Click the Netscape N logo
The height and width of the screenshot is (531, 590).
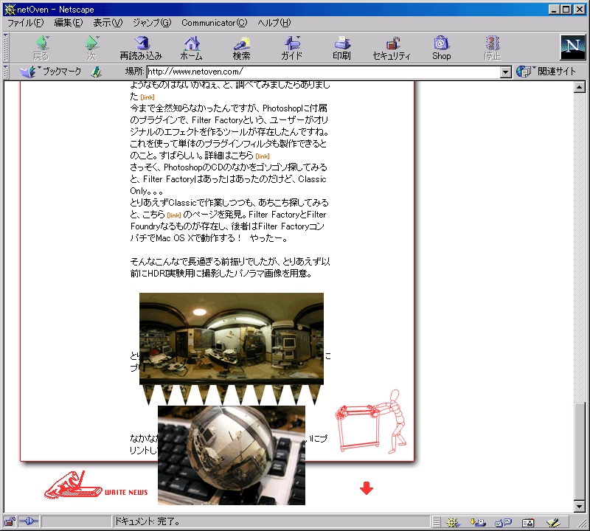573,47
